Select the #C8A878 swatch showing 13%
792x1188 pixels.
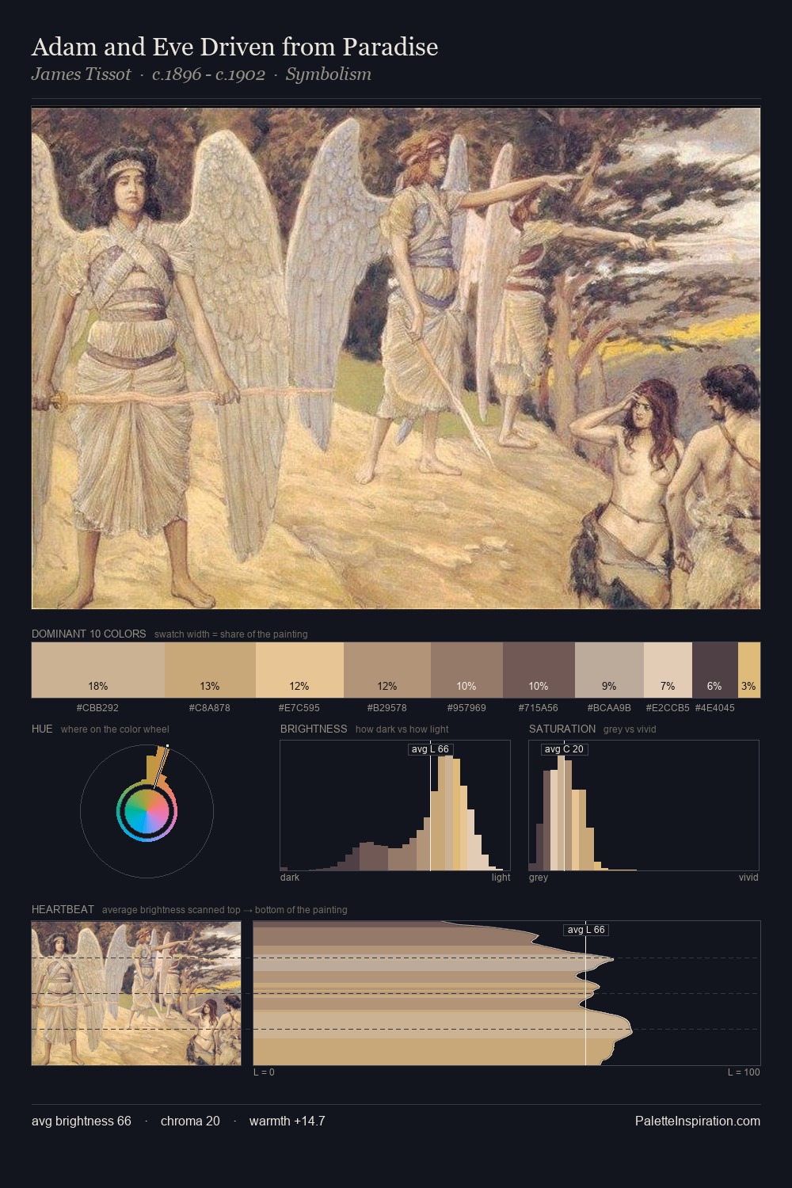coord(210,670)
